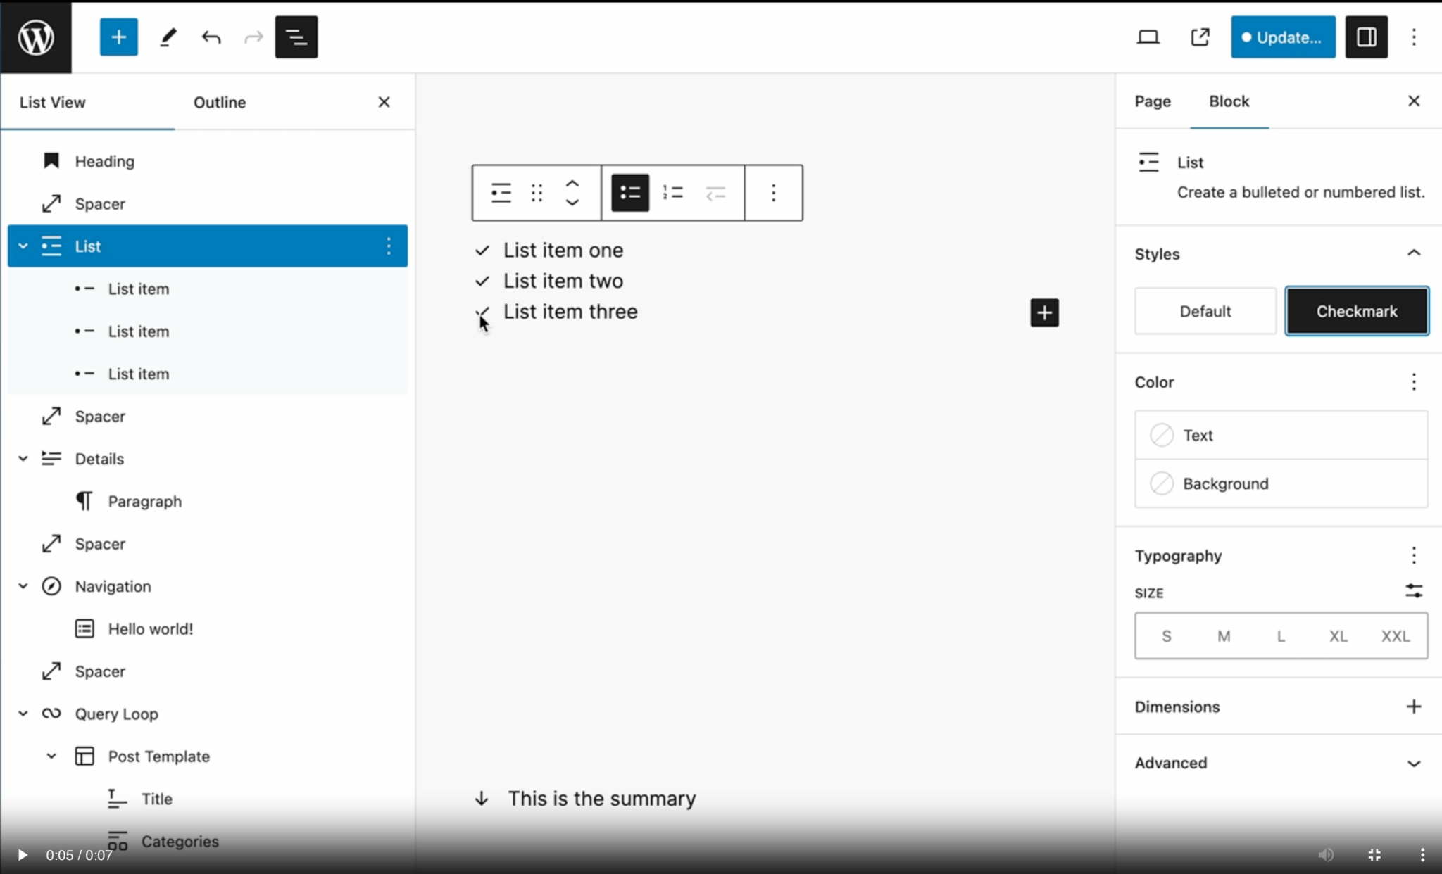Click the Settings sidebar panel icon
1442x874 pixels.
(x=1365, y=37)
